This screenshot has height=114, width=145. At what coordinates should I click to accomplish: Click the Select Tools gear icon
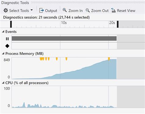click(6, 10)
